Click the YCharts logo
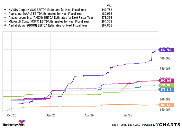The width and height of the screenshot is (182, 128). click(168, 125)
